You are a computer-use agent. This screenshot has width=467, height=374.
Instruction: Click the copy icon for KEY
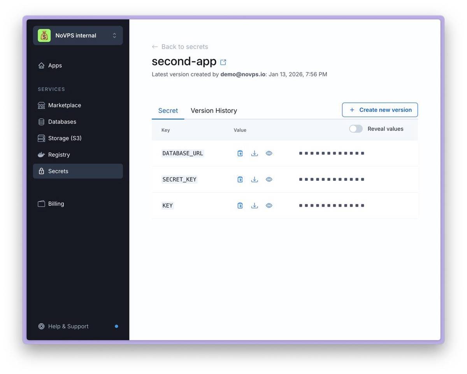pyautogui.click(x=240, y=206)
